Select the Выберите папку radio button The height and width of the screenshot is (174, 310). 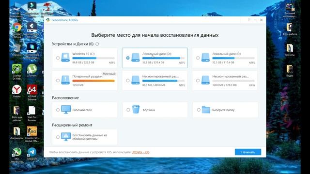pyautogui.click(x=199, y=110)
